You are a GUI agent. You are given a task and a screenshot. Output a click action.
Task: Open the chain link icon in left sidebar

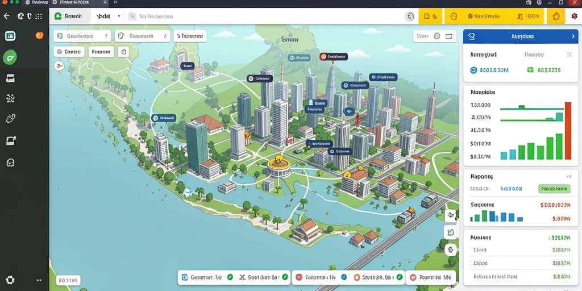tap(10, 119)
